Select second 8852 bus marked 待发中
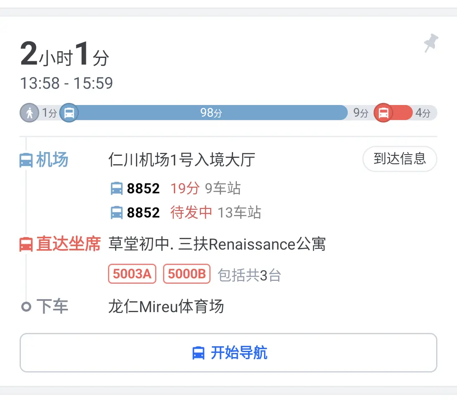 coord(186,212)
